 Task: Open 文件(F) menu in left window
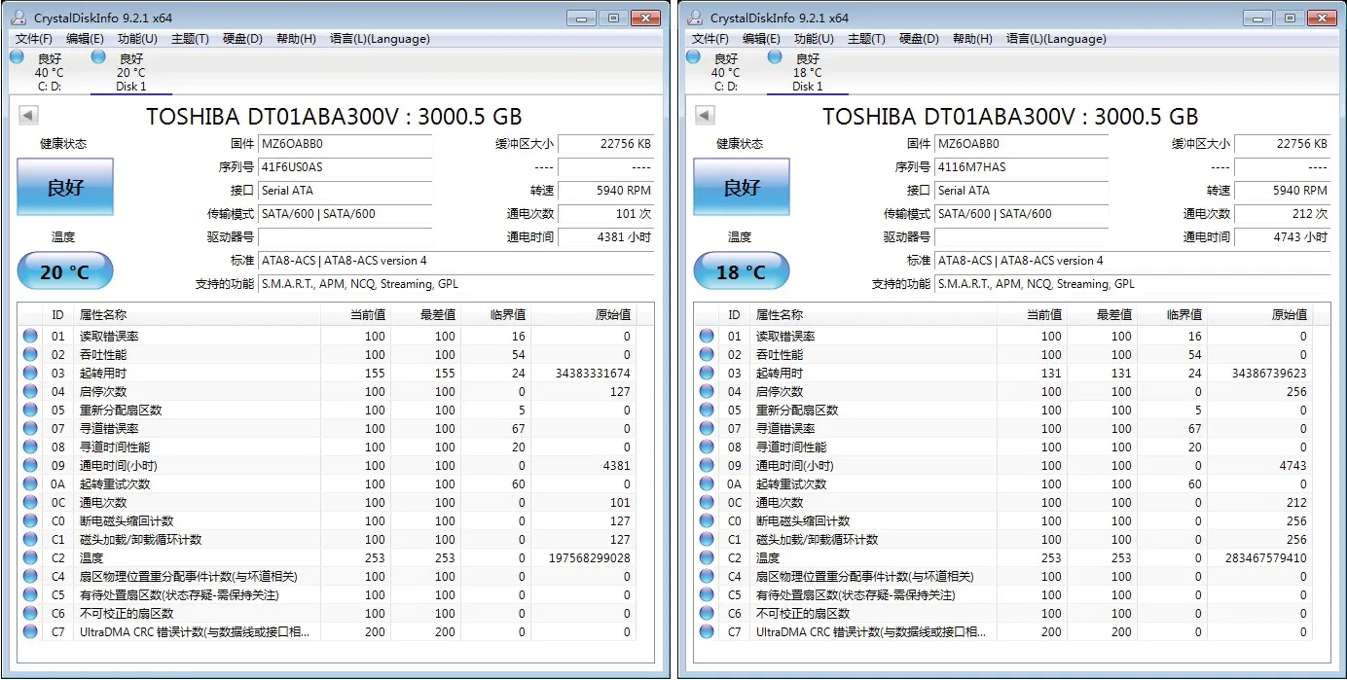pos(34,39)
